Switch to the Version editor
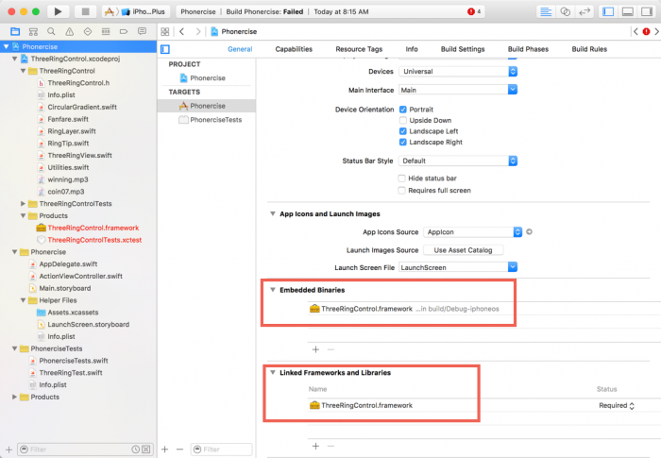The width and height of the screenshot is (661, 458). coord(585,11)
